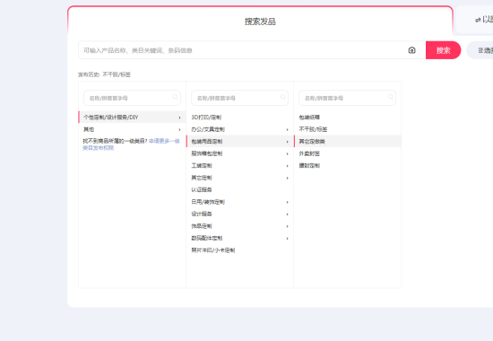Viewport: 493px width, 341px height.
Task: Select 照片冲印/小卡定制 category
Action: [212, 250]
